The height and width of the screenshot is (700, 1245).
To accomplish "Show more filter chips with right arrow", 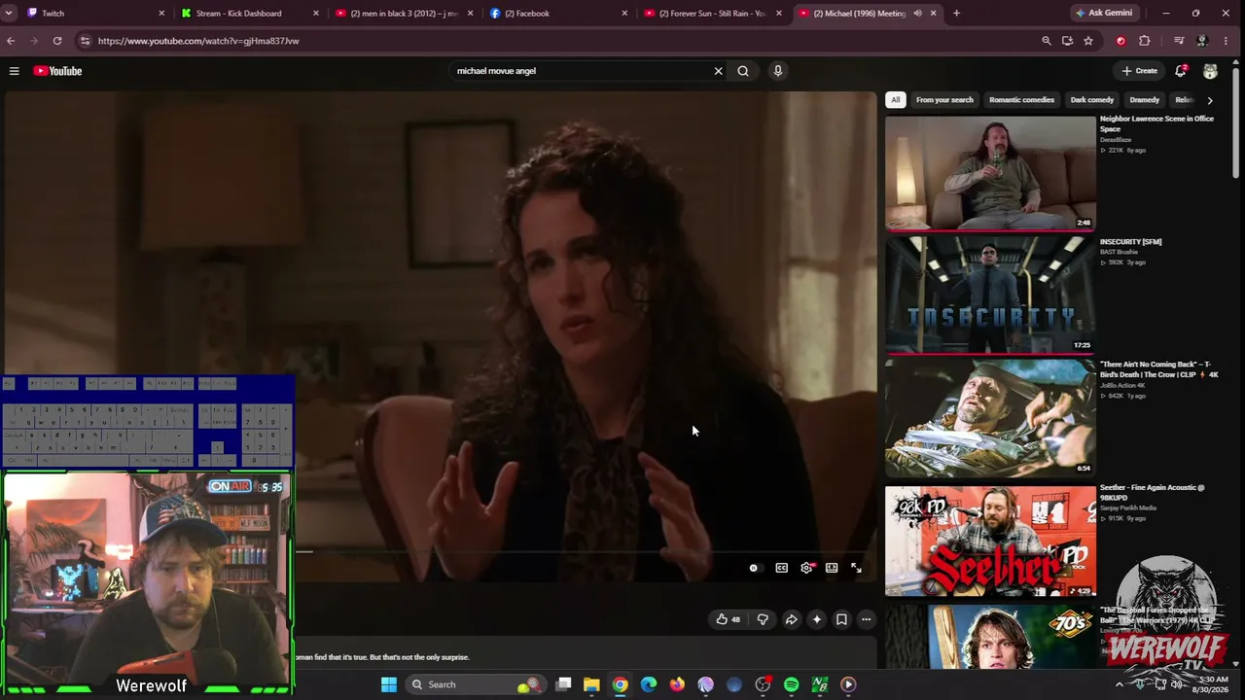I will pyautogui.click(x=1209, y=100).
